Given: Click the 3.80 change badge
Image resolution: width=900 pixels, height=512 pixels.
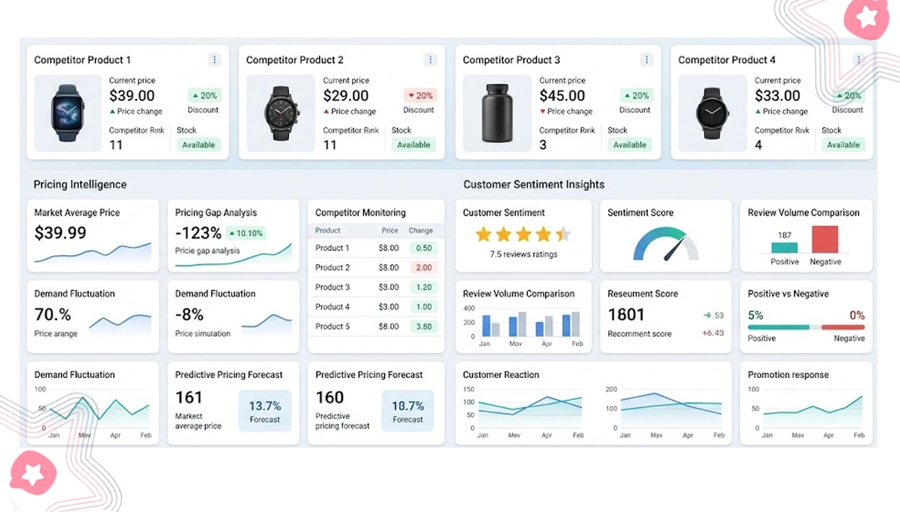Looking at the screenshot, I should click(x=424, y=326).
